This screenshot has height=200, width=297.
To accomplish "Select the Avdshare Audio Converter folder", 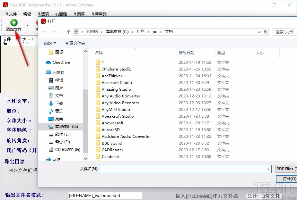I will click(x=123, y=137).
